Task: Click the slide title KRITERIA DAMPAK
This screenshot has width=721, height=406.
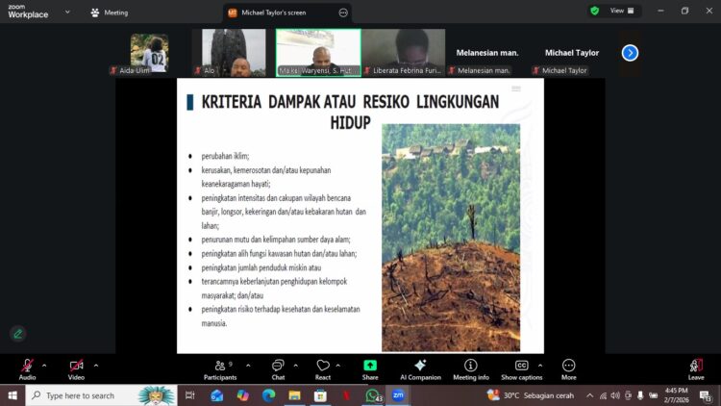Action: coord(350,112)
